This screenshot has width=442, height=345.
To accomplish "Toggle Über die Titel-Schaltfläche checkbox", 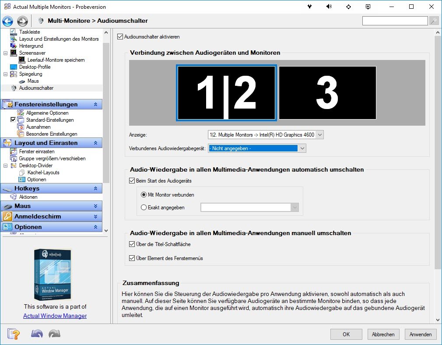I will click(132, 244).
